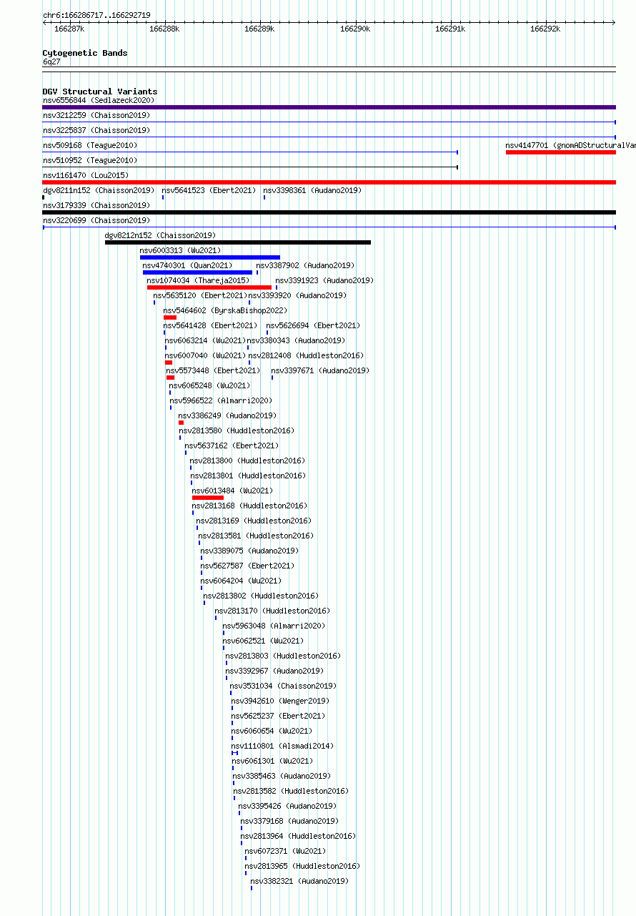Click the red nsv6013484 variant bar
This screenshot has width=636, height=916.
[x=208, y=498]
